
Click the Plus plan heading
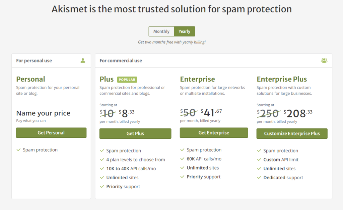coord(107,79)
